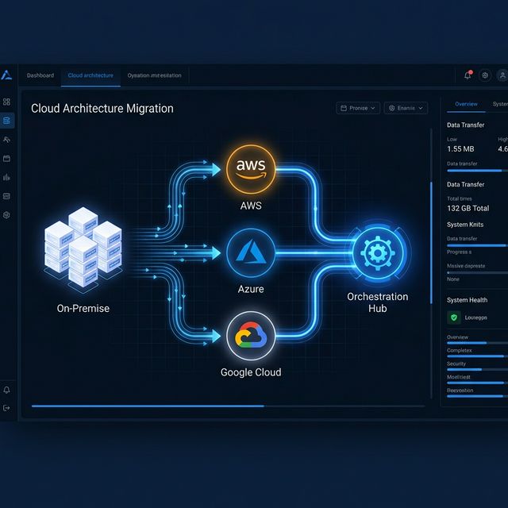Click the bar chart sidebar icon

click(x=7, y=177)
